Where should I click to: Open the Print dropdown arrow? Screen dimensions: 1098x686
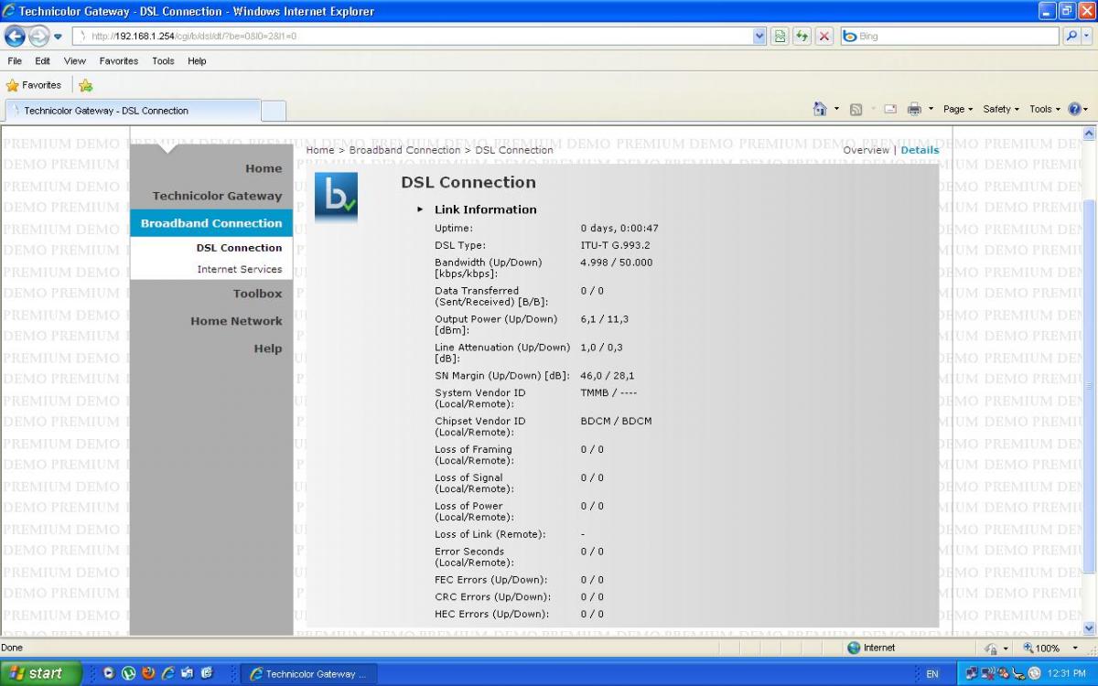pos(931,109)
